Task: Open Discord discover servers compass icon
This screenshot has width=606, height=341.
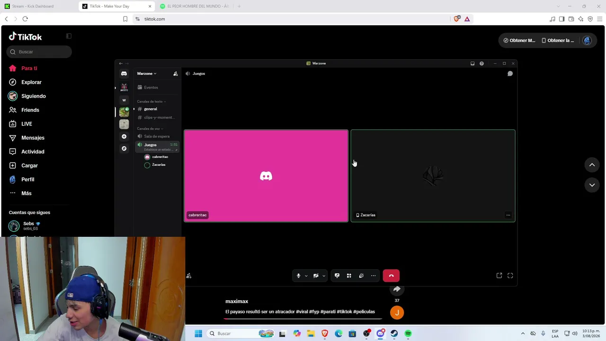Action: (124, 148)
